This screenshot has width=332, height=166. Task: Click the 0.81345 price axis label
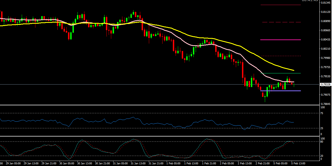click(326, 3)
